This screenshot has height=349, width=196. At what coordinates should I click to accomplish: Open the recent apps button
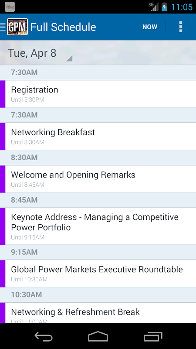[x=153, y=336]
